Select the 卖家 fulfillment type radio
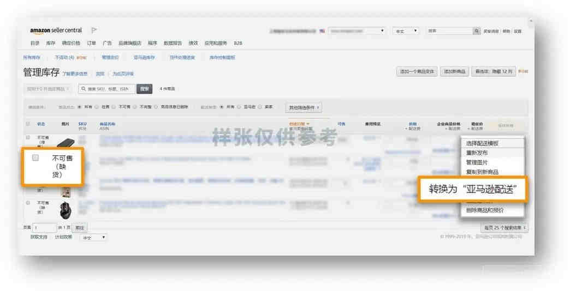The image size is (570, 291). click(x=260, y=107)
